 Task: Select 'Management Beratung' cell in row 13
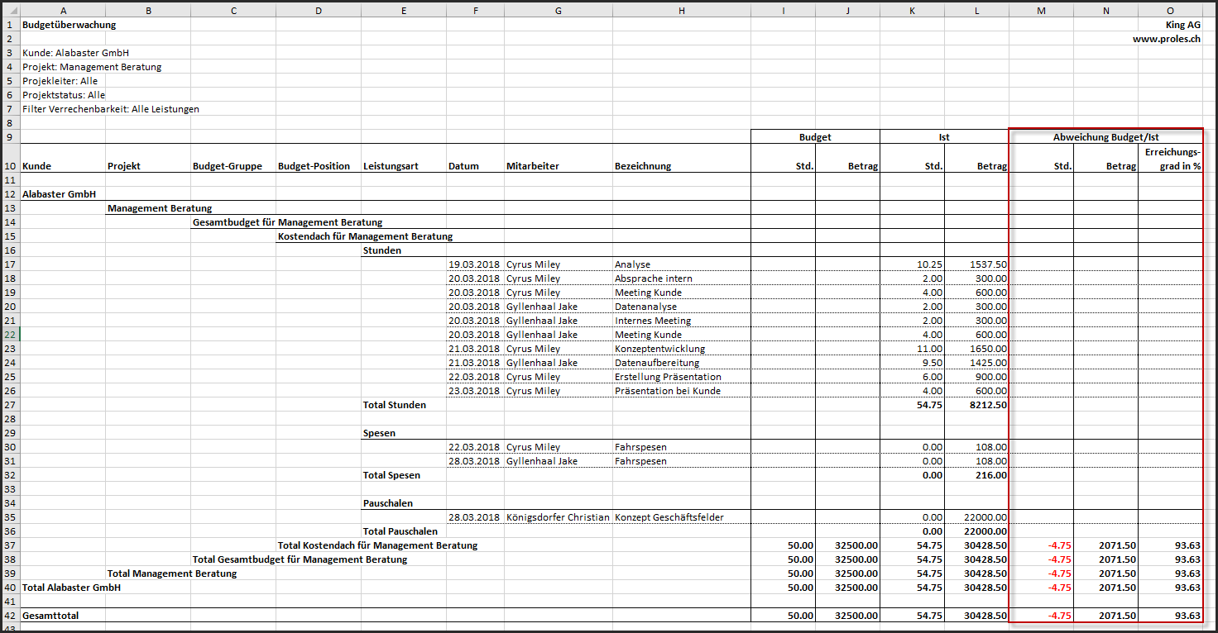160,208
